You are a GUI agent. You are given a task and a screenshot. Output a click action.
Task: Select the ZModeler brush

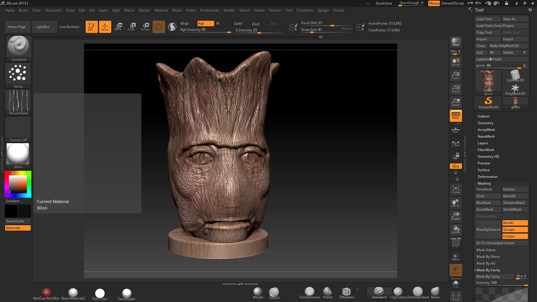[x=347, y=293]
